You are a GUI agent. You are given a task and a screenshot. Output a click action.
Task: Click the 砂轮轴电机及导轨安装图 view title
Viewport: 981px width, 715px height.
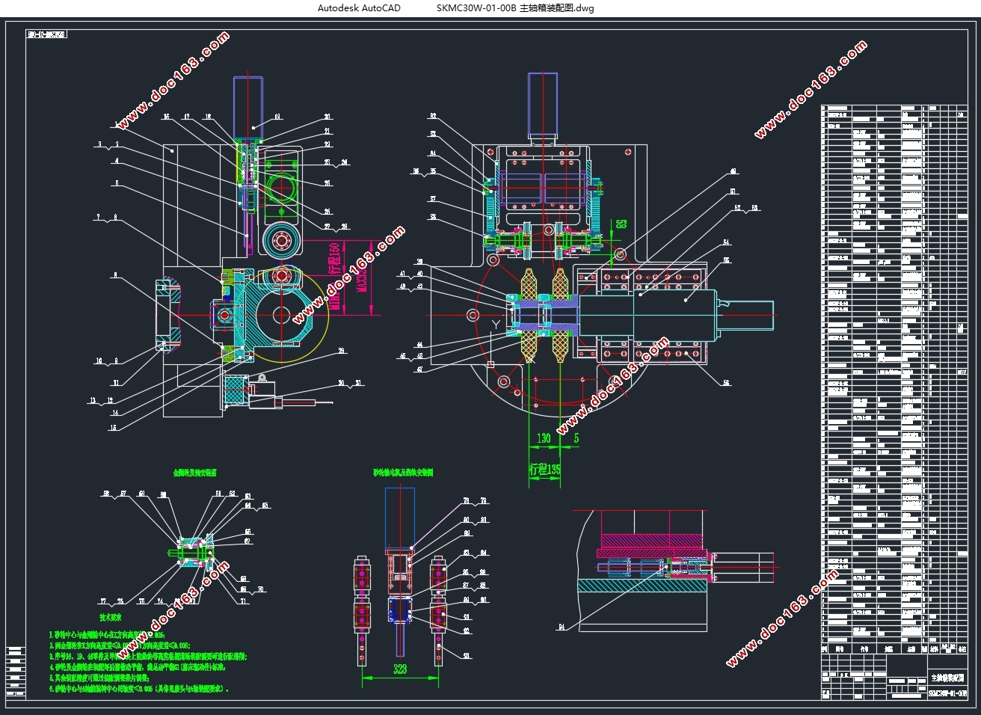point(403,473)
